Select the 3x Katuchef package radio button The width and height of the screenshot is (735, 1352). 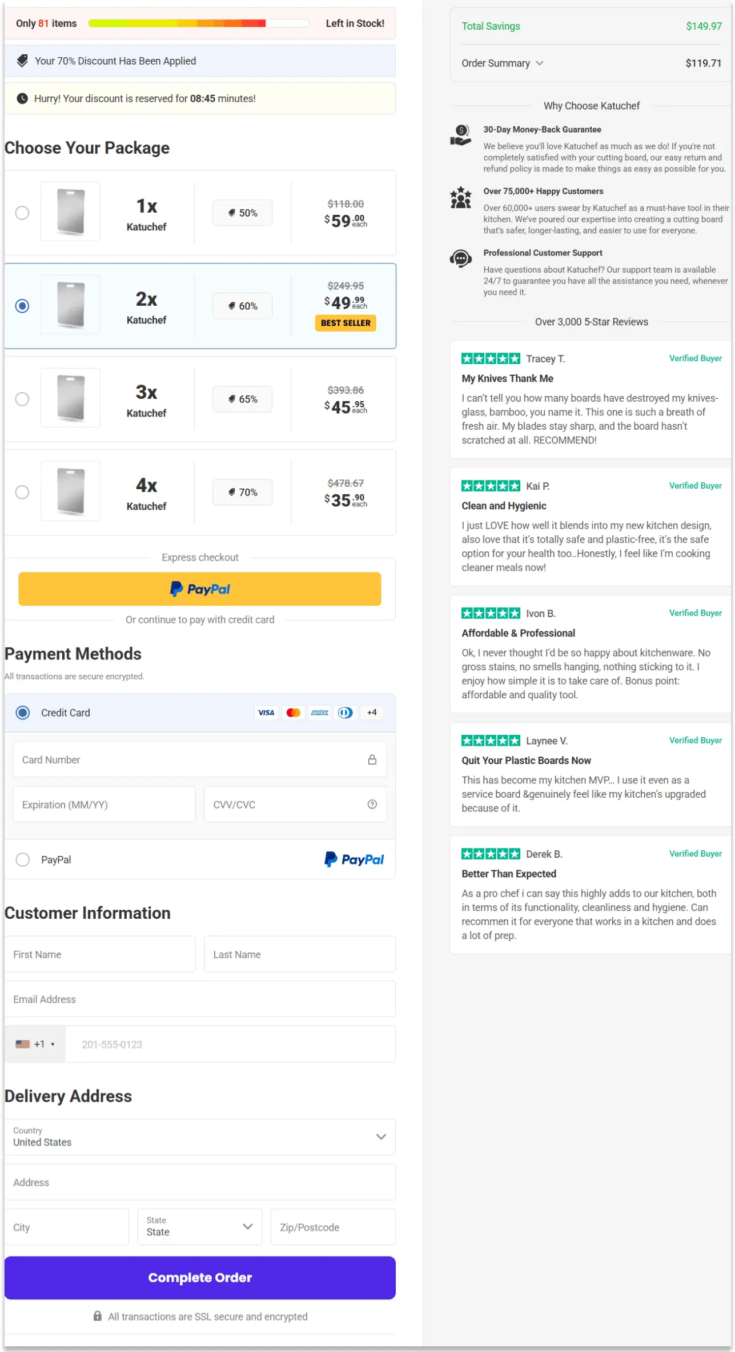[x=22, y=399]
